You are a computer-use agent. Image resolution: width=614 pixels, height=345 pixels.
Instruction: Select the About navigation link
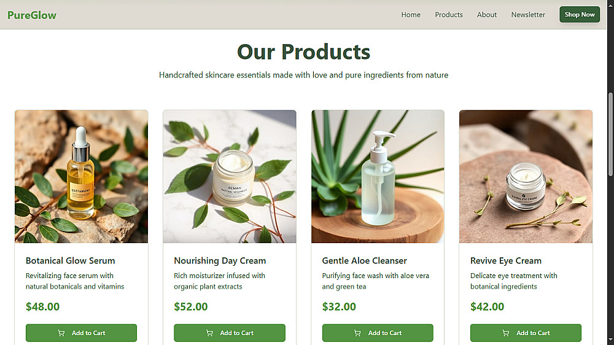tap(487, 15)
